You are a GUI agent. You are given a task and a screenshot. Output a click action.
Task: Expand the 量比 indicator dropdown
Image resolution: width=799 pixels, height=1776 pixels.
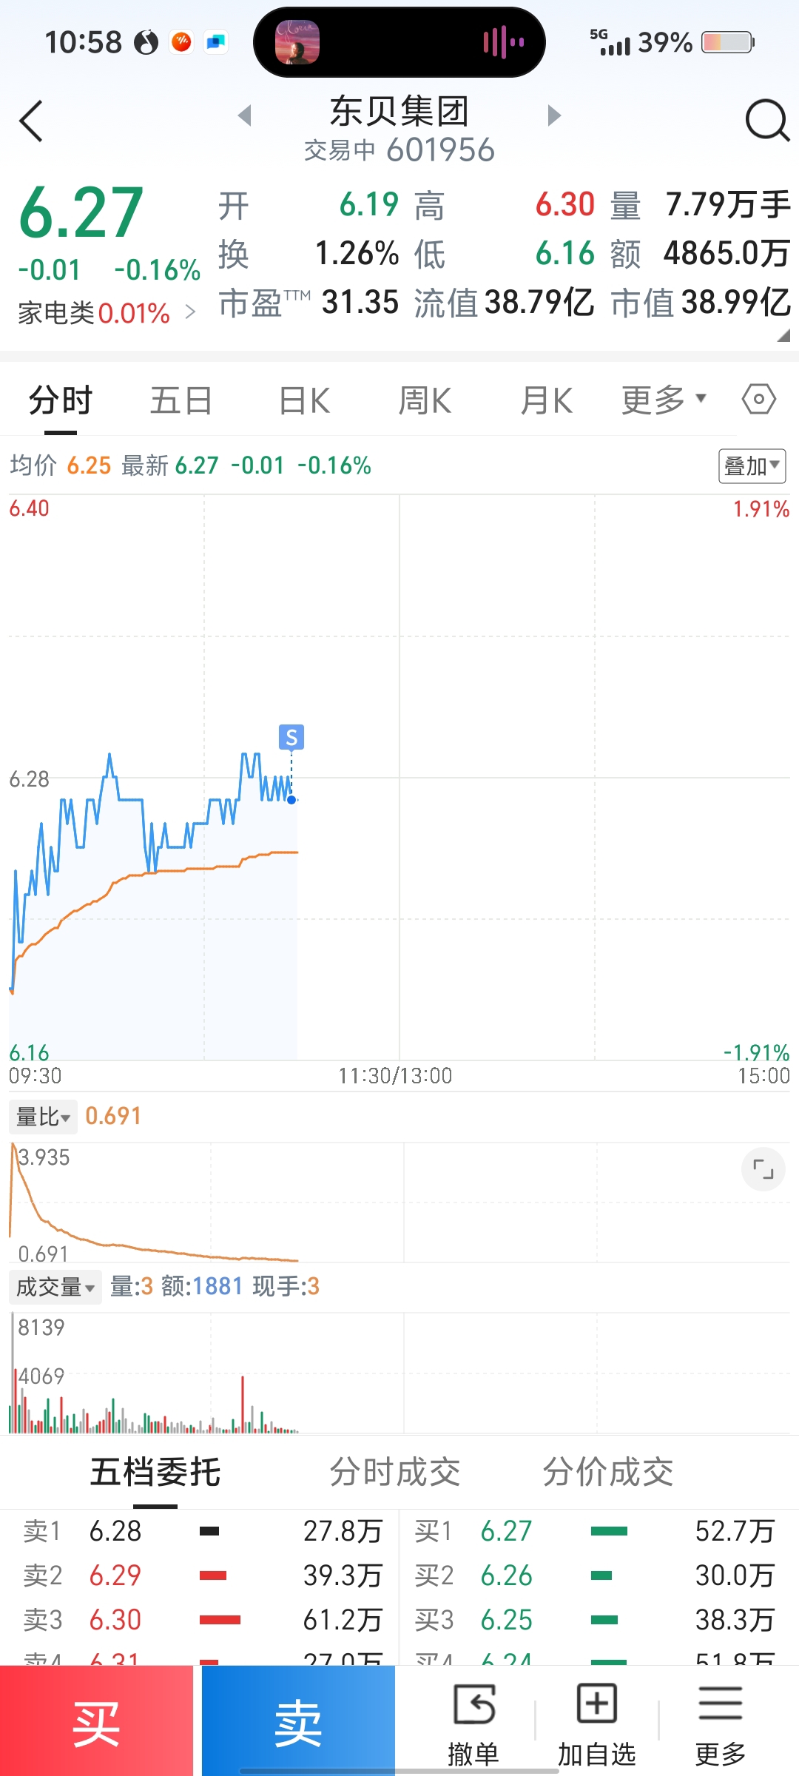click(43, 1116)
